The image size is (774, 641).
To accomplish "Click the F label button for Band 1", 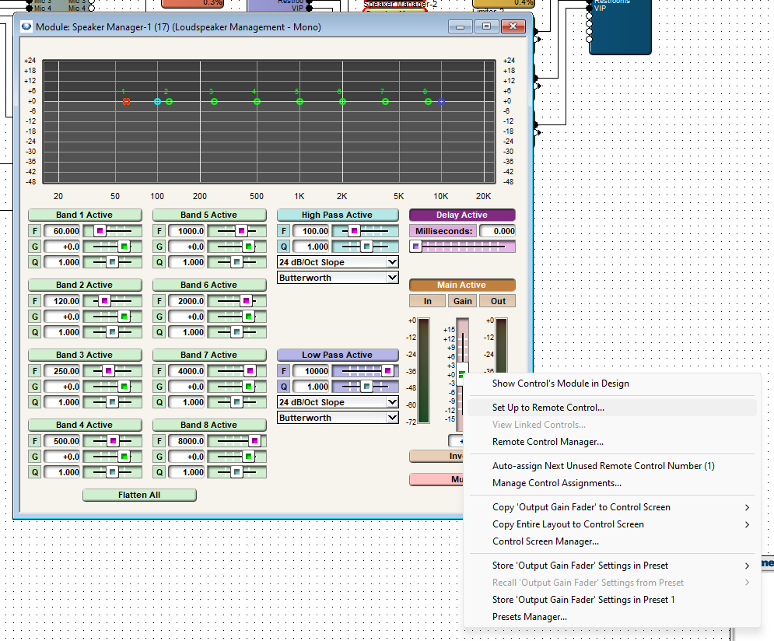I will tap(35, 231).
